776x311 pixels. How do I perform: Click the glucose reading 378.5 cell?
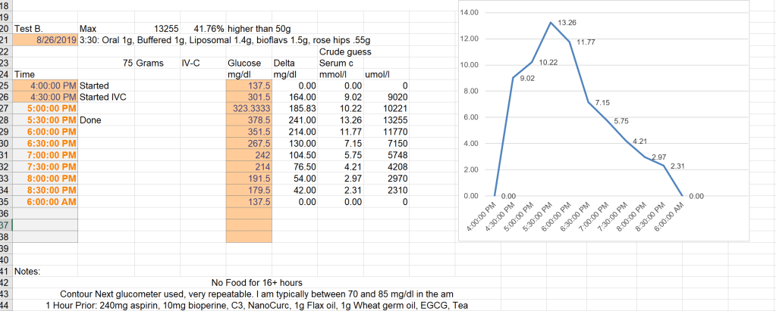(249, 120)
